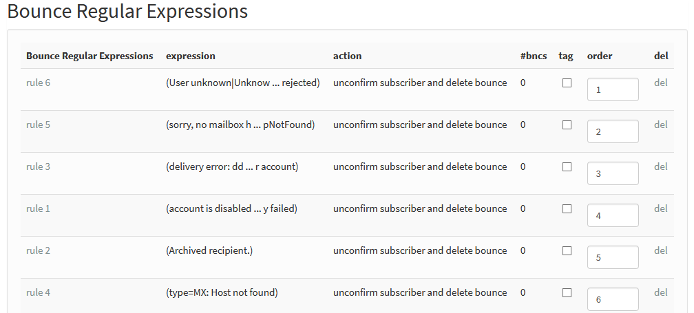Click the order field containing 3
The height and width of the screenshot is (313, 694).
[613, 174]
